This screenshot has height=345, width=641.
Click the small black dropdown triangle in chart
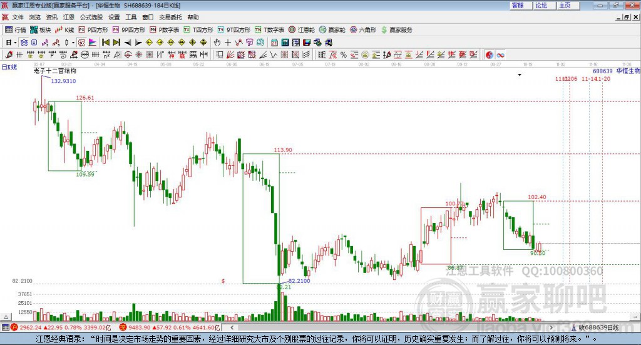520,75
